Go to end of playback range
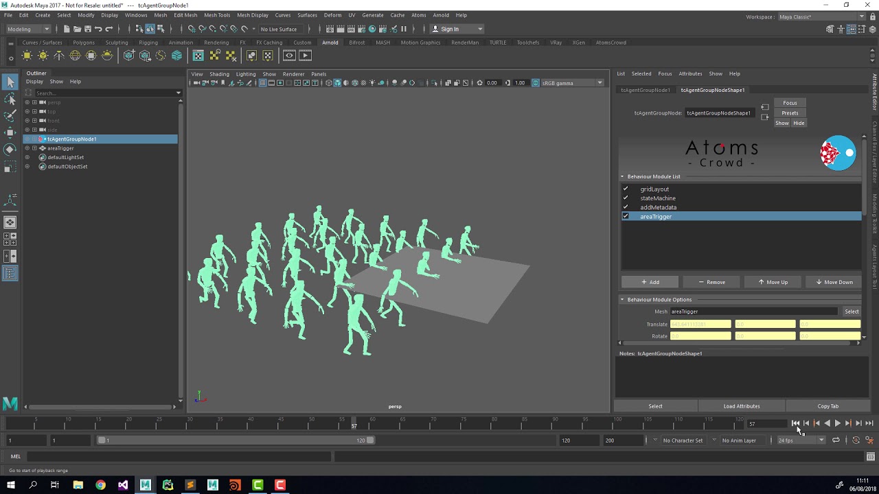Screen dimensions: 879x494 pyautogui.click(x=869, y=423)
